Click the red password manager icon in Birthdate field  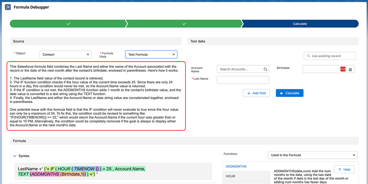coord(343,69)
